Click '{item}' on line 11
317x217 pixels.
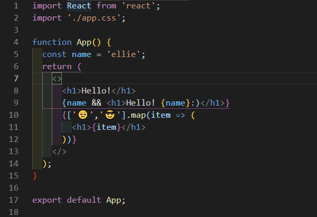(x=106, y=127)
